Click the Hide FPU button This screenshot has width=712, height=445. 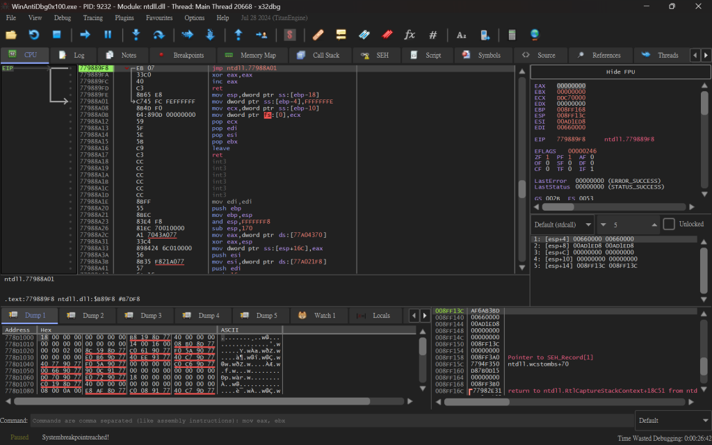coord(620,72)
